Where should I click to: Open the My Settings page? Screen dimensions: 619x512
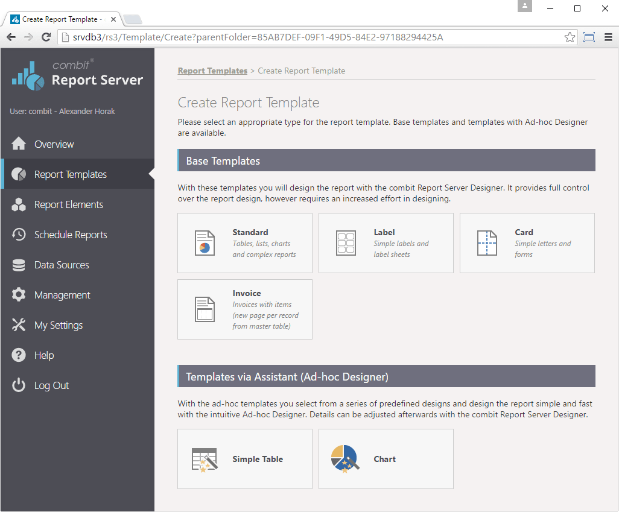click(x=57, y=325)
